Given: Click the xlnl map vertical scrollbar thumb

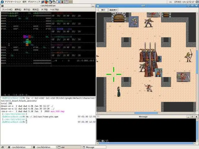Looking at the screenshot, I should tap(197, 62).
